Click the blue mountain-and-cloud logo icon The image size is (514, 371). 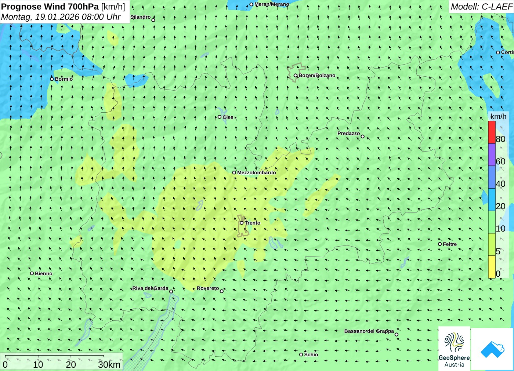tap(492, 349)
